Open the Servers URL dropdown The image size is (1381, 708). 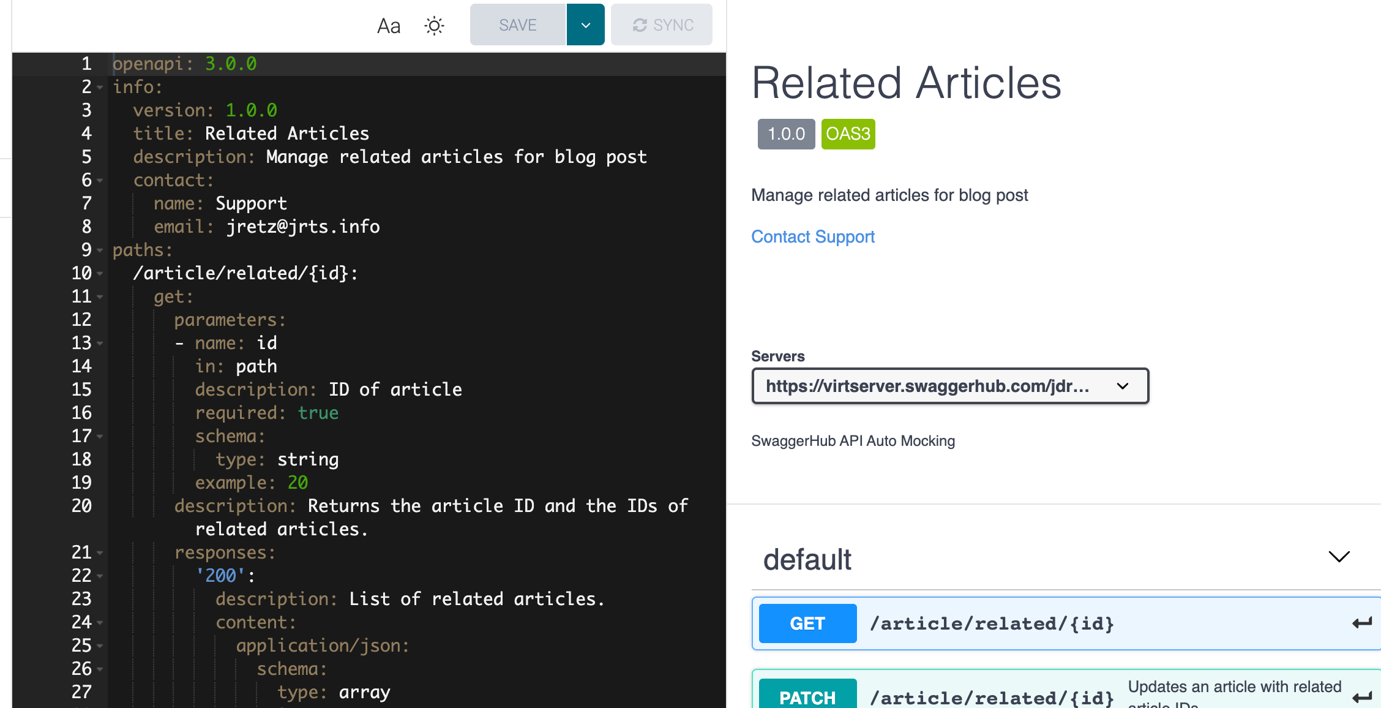tap(950, 386)
